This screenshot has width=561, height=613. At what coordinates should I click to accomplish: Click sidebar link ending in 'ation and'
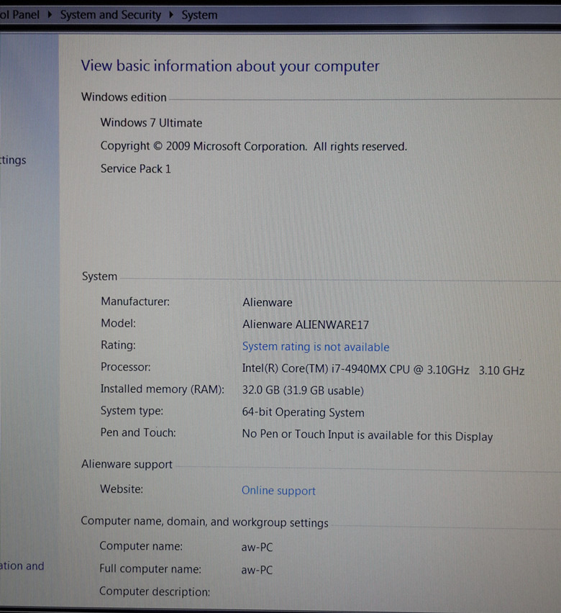(22, 566)
